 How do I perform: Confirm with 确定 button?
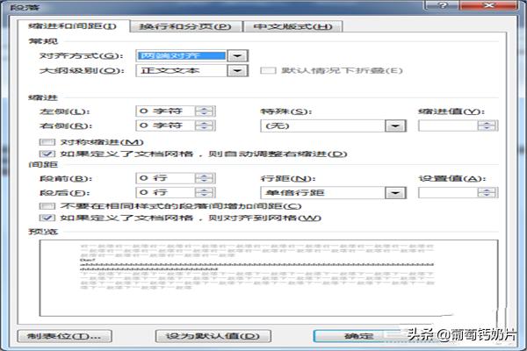click(359, 336)
